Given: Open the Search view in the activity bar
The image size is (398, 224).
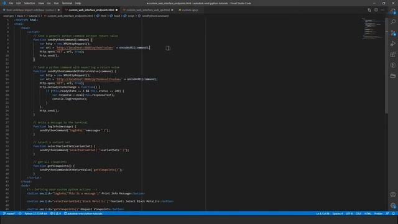Looking at the screenshot, I should click(x=393, y=22).
